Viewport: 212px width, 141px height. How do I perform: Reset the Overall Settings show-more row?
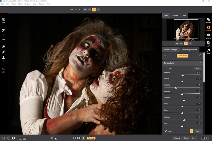tap(200, 55)
